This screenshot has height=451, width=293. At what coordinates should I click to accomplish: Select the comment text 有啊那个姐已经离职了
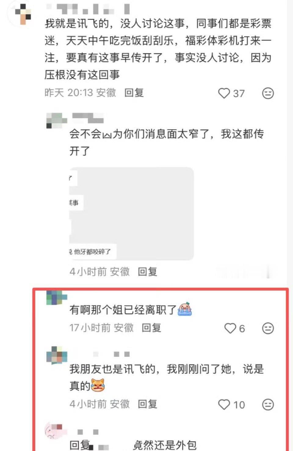point(123,309)
